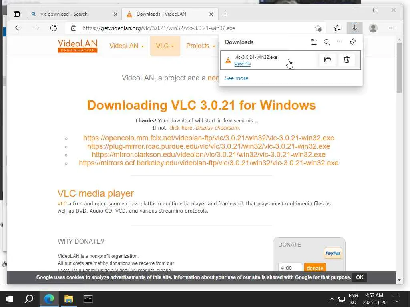Open the command prompt taskbar icon
Image resolution: width=410 pixels, height=307 pixels.
[88, 299]
